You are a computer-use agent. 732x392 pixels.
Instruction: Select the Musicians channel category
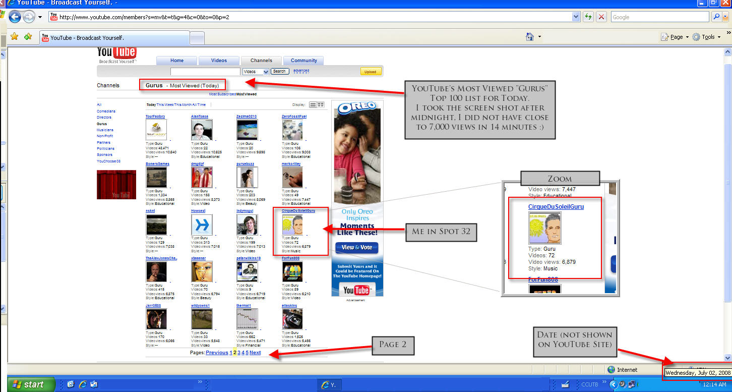click(105, 130)
